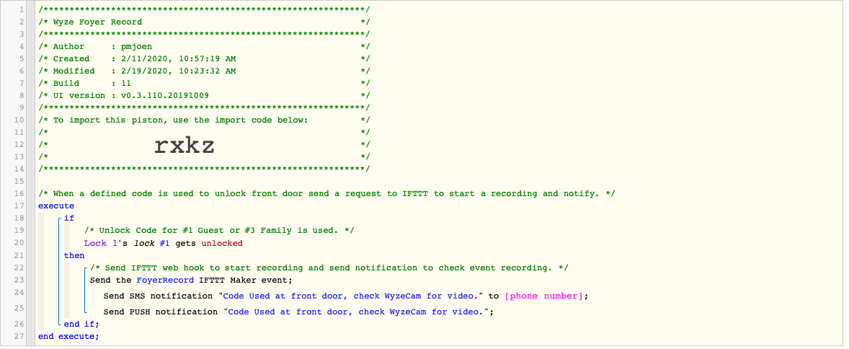Viewport: 849px width, 349px height.
Task: Click the '[phone number]' placeholder
Action: coord(543,296)
